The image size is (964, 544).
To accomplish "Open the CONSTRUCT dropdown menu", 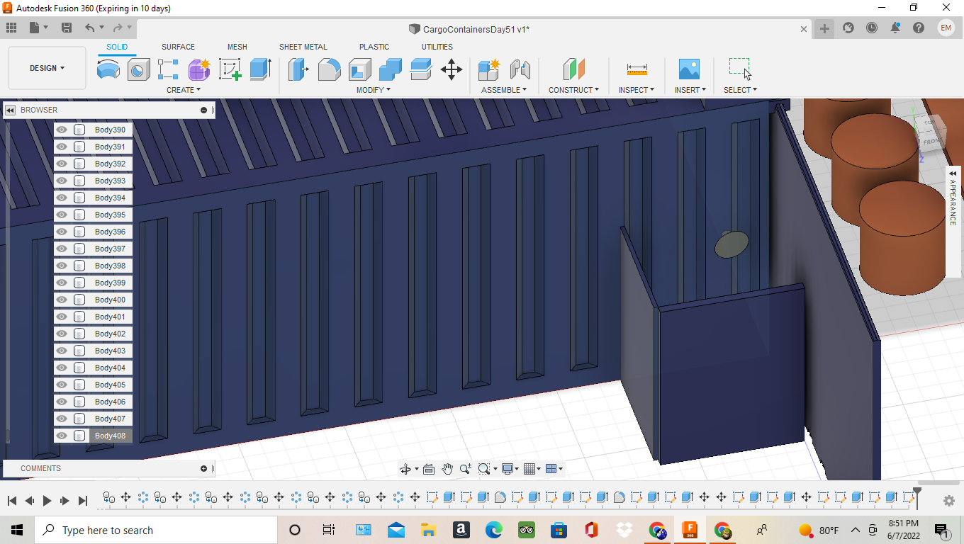I will [573, 90].
